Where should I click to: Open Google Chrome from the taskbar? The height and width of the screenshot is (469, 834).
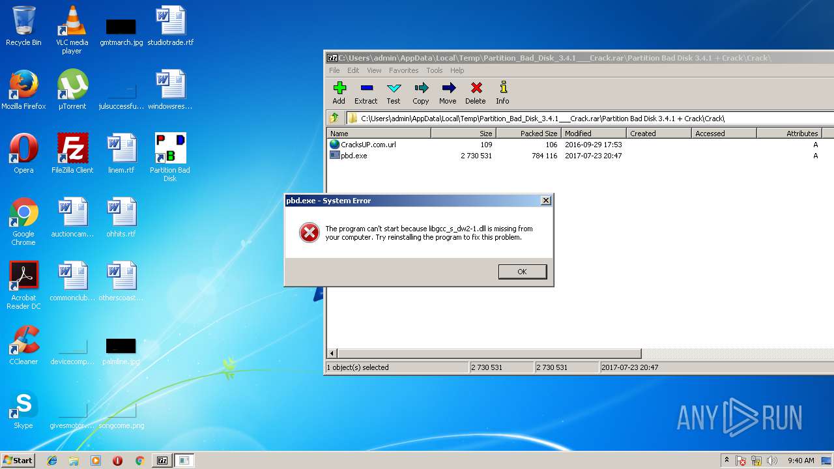coord(139,461)
